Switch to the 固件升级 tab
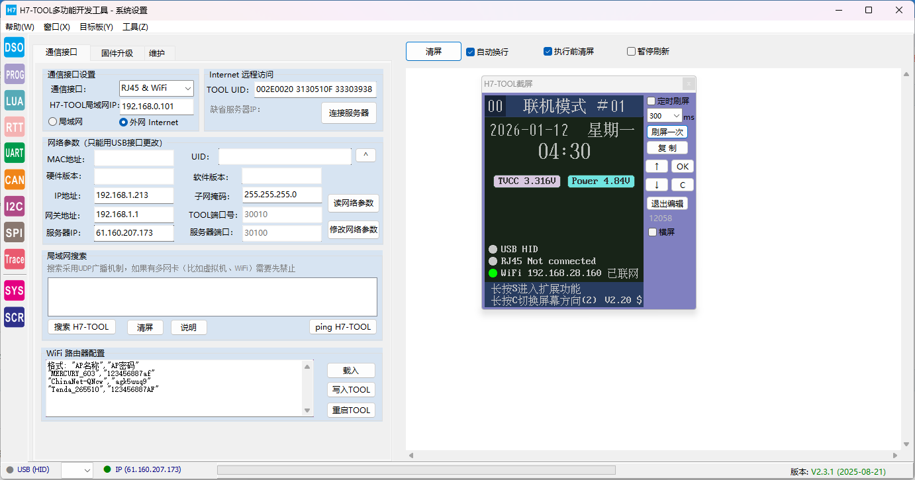This screenshot has width=915, height=480. [117, 54]
